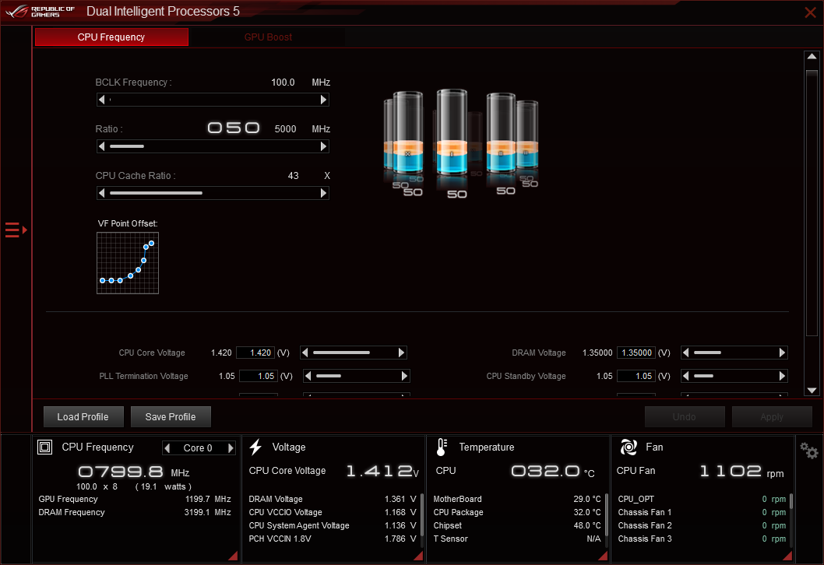The width and height of the screenshot is (824, 565).
Task: Expand the CPU Frequency panel corner triangle
Action: 232,555
